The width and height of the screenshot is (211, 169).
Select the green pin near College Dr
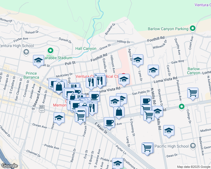(x=182, y=107)
